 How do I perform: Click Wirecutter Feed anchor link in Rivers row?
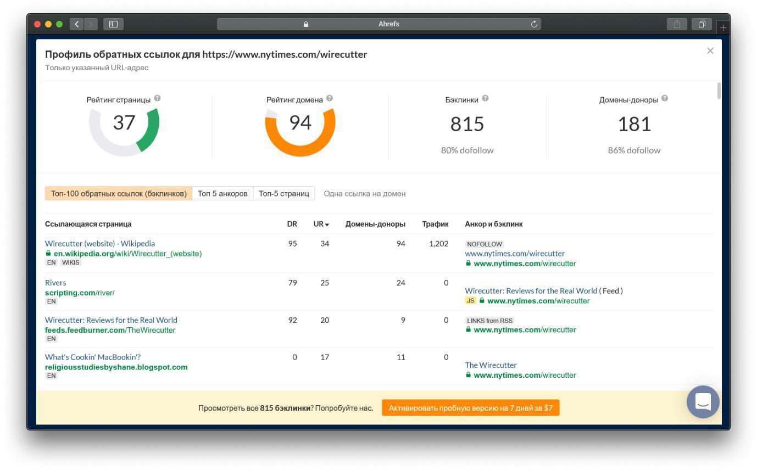(x=531, y=290)
